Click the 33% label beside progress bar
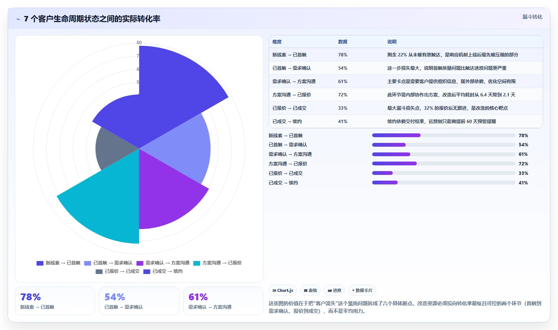Image resolution: width=558 pixels, height=330 pixels. click(x=523, y=173)
